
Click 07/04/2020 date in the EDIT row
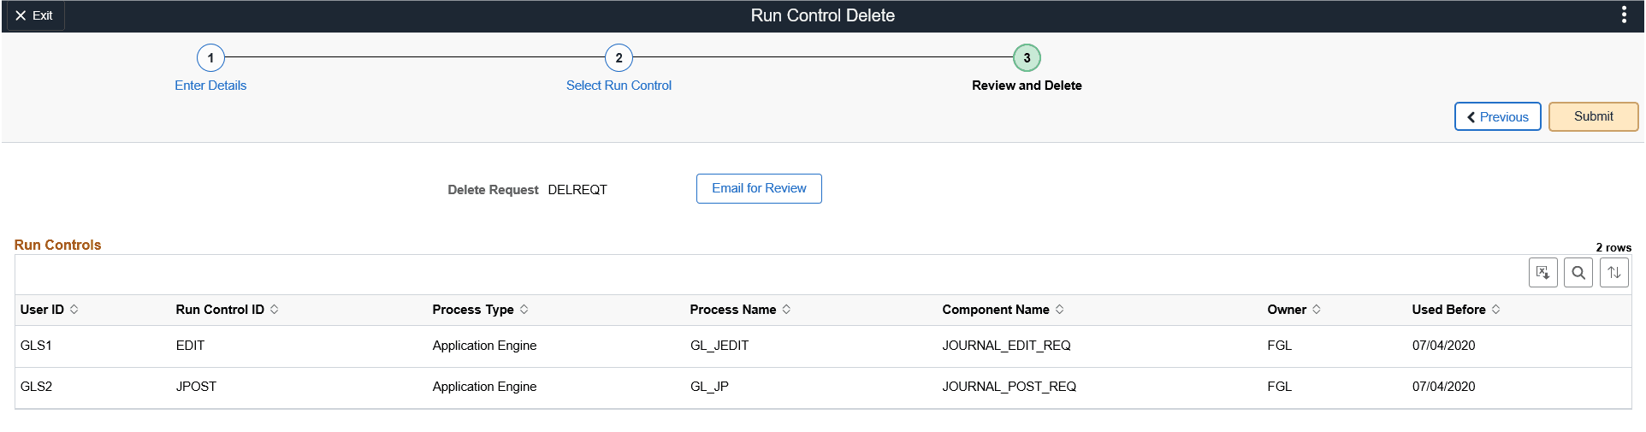coord(1443,346)
